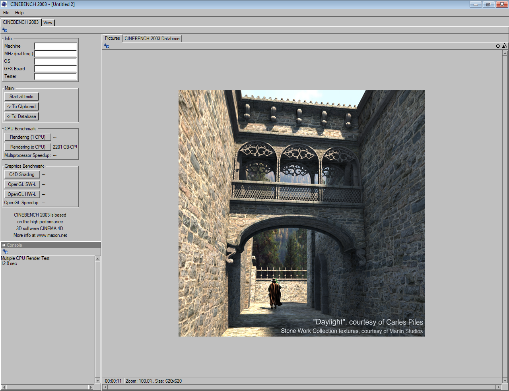Click the small square icon beside Console title
The width and height of the screenshot is (509, 391).
point(4,245)
